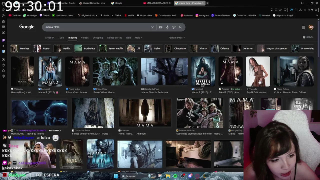Open YouTube bookmark
320x180 pixels.
coord(14,15)
